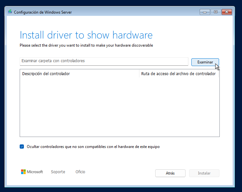Click the Microsoft logo
The image size is (242, 192).
[32, 172]
